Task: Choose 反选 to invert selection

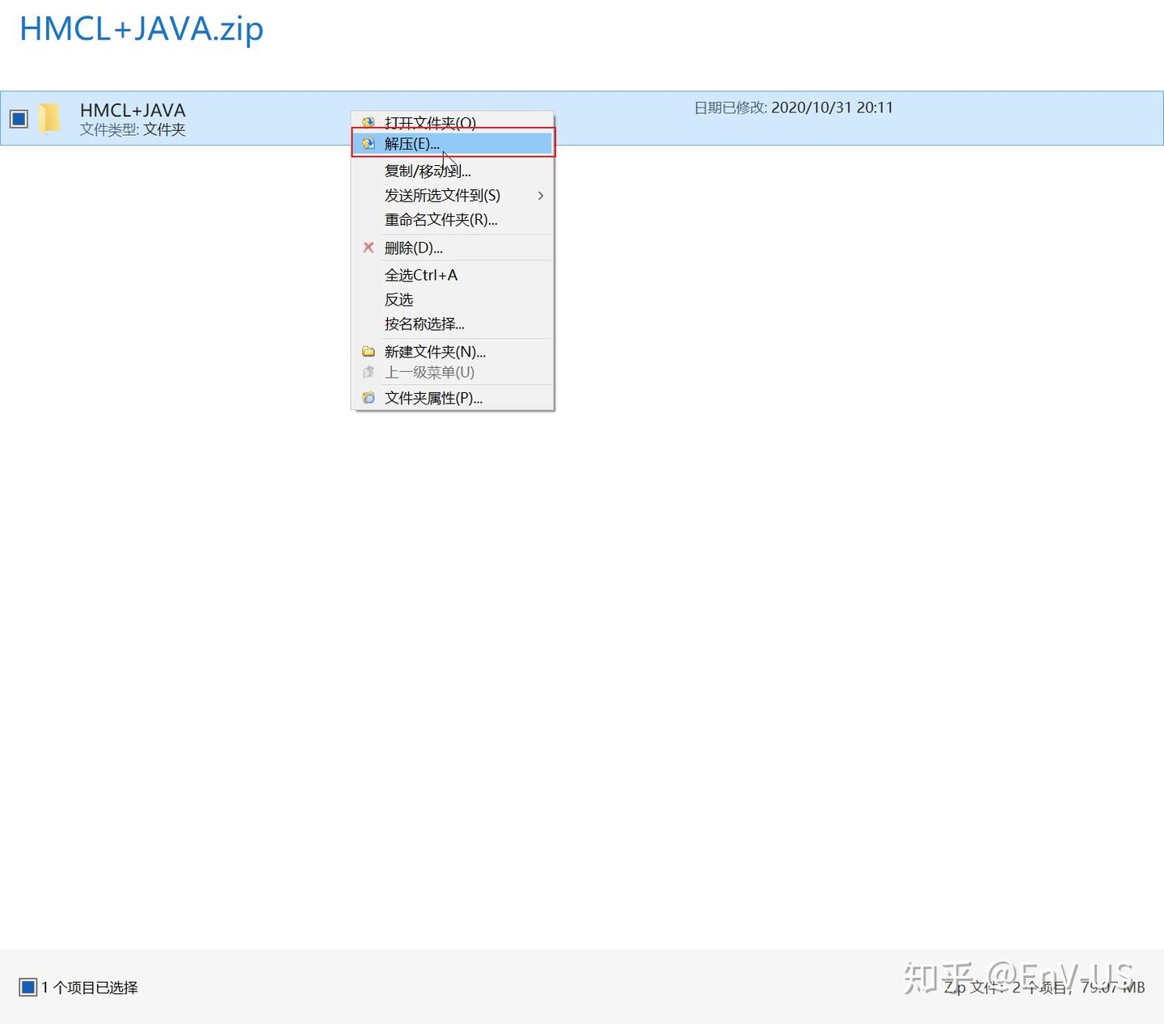Action: [399, 299]
